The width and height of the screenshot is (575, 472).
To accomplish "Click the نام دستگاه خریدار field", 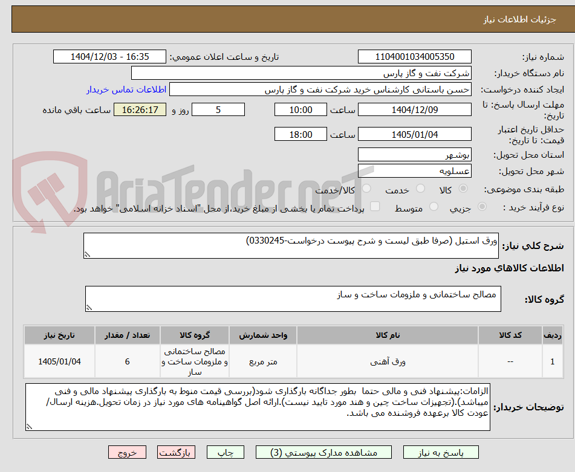I will coord(301,73).
